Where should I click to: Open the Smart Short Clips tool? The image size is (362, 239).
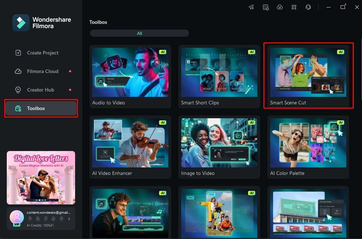coord(219,77)
